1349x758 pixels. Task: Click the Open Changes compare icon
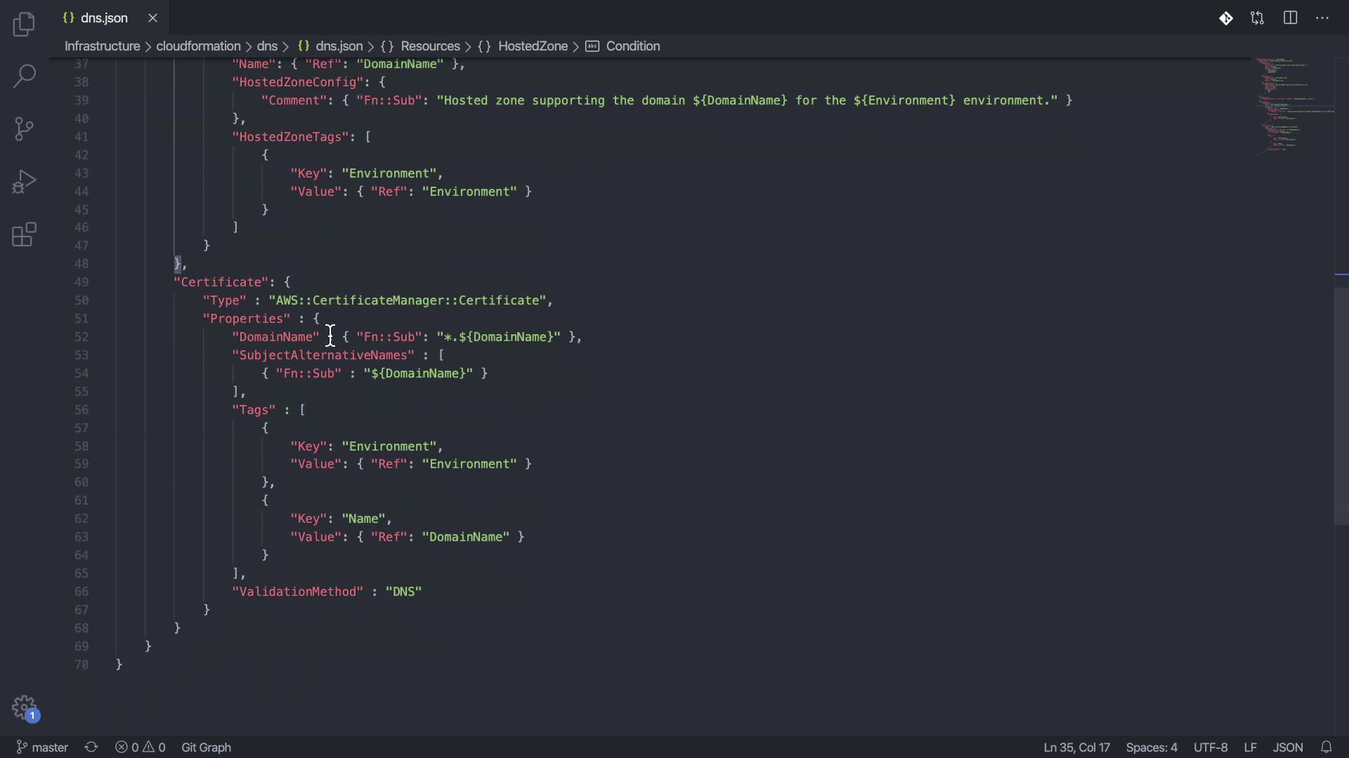[x=1258, y=18]
